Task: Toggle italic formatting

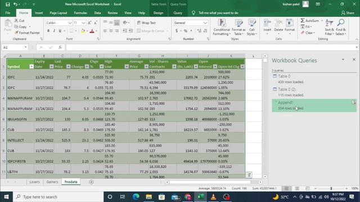Action: [x=54, y=31]
